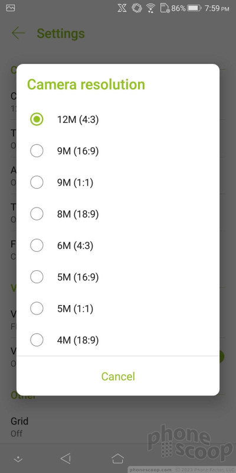Tap the 7:59 PM clock in status bar
The height and width of the screenshot is (473, 236).
[217, 8]
